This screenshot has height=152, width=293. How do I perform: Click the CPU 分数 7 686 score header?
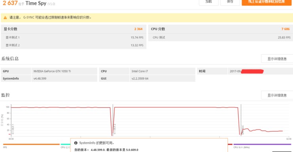221,29
